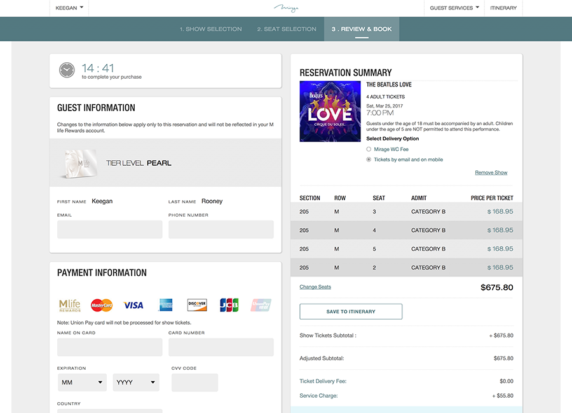Viewport: 572px width, 413px height.
Task: Click the Show Tickets Subtotal line
Action: pos(406,335)
